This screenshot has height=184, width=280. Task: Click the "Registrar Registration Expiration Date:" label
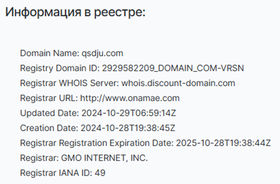[x=96, y=143]
